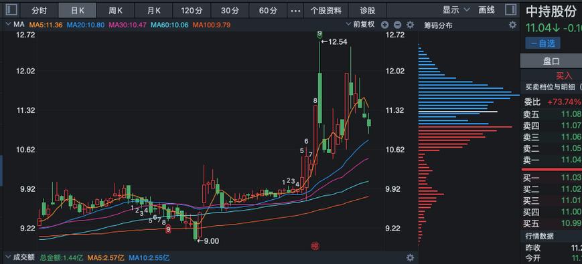Click MA30:10.47 indicator label
582x264 pixels.
click(x=127, y=25)
